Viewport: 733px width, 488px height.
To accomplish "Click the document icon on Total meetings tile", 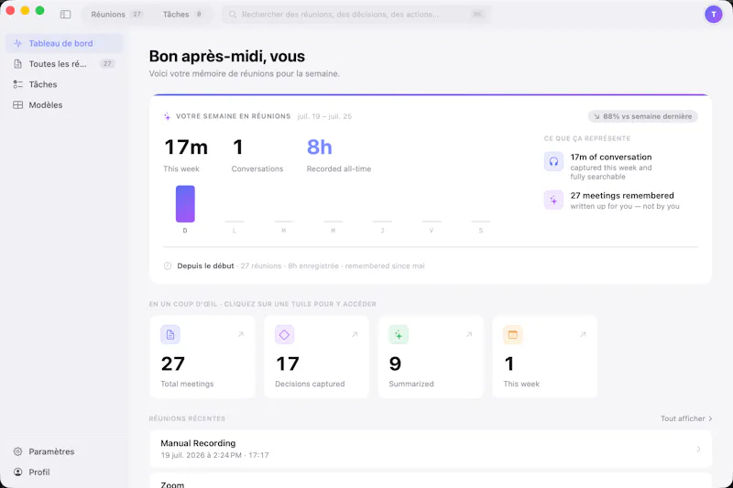I will [x=170, y=334].
